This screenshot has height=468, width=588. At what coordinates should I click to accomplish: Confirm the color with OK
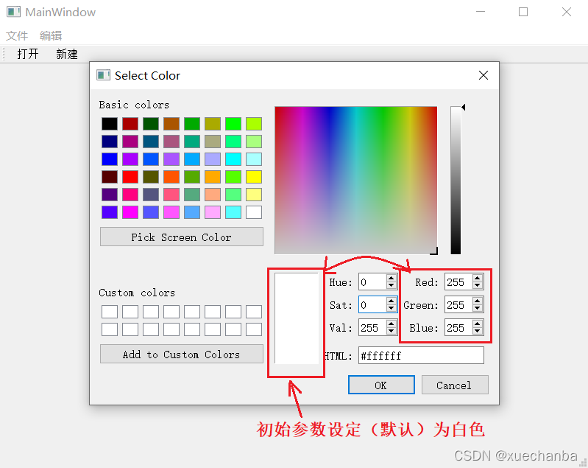(381, 385)
